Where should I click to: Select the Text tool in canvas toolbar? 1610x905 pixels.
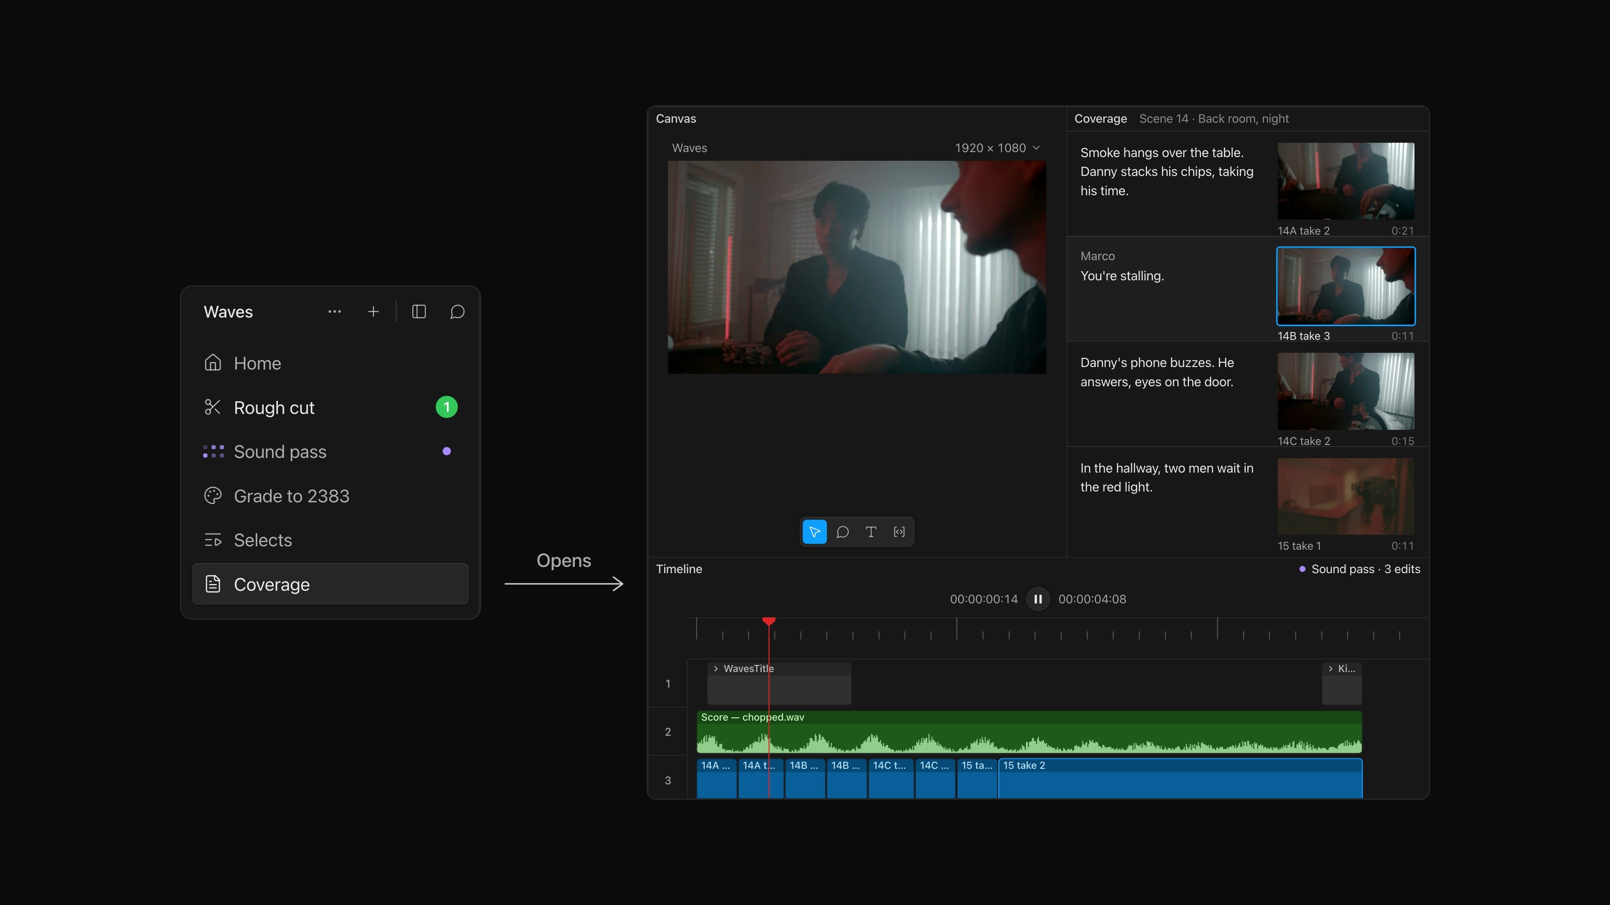871,532
